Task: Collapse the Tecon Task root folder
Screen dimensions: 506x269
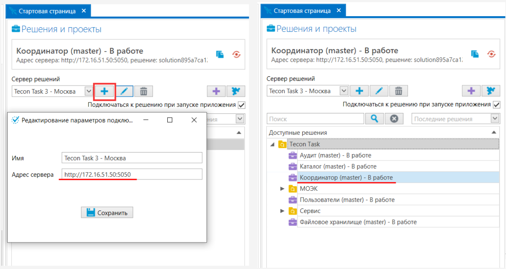Action: (x=272, y=144)
